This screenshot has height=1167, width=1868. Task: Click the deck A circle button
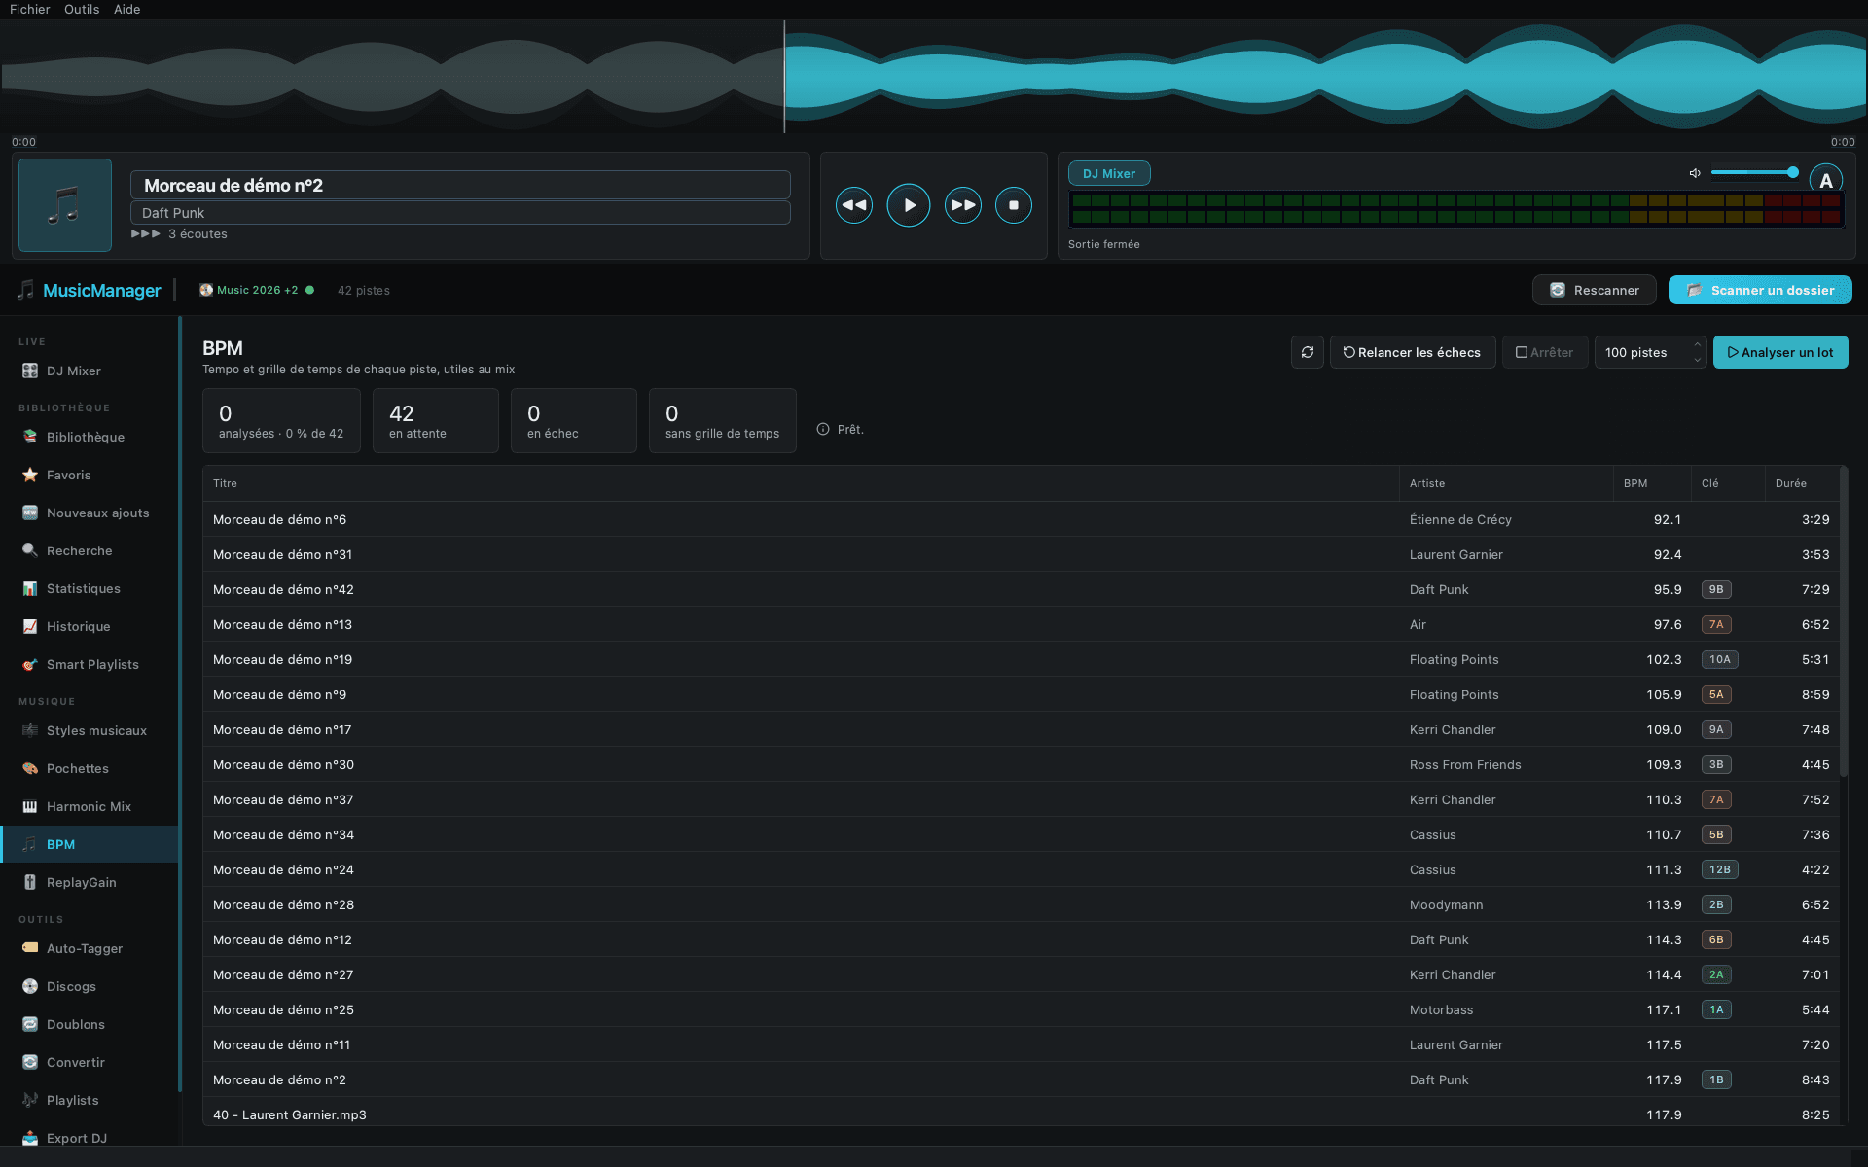[x=1826, y=180]
